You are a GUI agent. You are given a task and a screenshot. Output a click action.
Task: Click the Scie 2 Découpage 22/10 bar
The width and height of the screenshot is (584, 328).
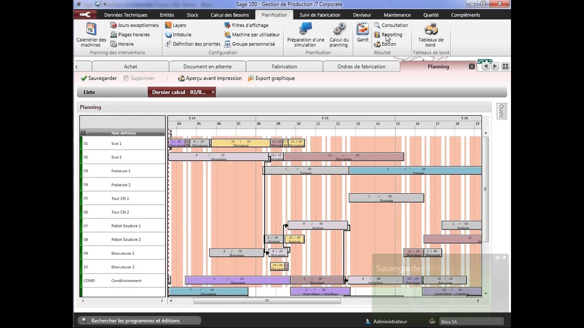click(344, 157)
